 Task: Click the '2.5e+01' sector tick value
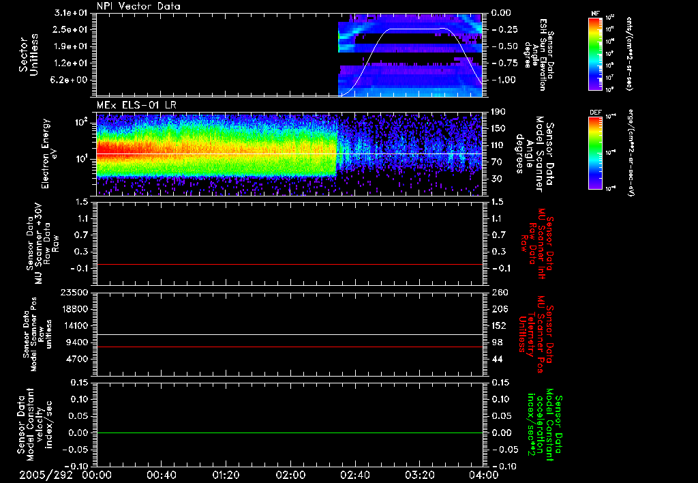click(x=70, y=29)
